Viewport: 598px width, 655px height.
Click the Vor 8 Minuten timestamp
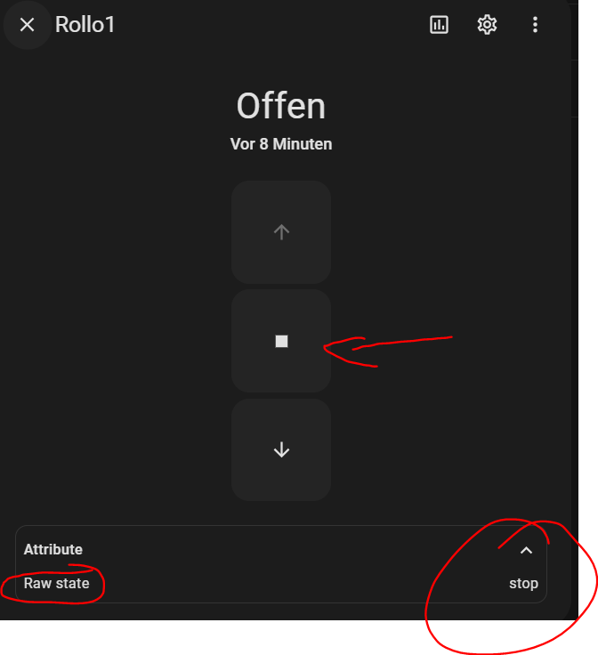point(281,144)
